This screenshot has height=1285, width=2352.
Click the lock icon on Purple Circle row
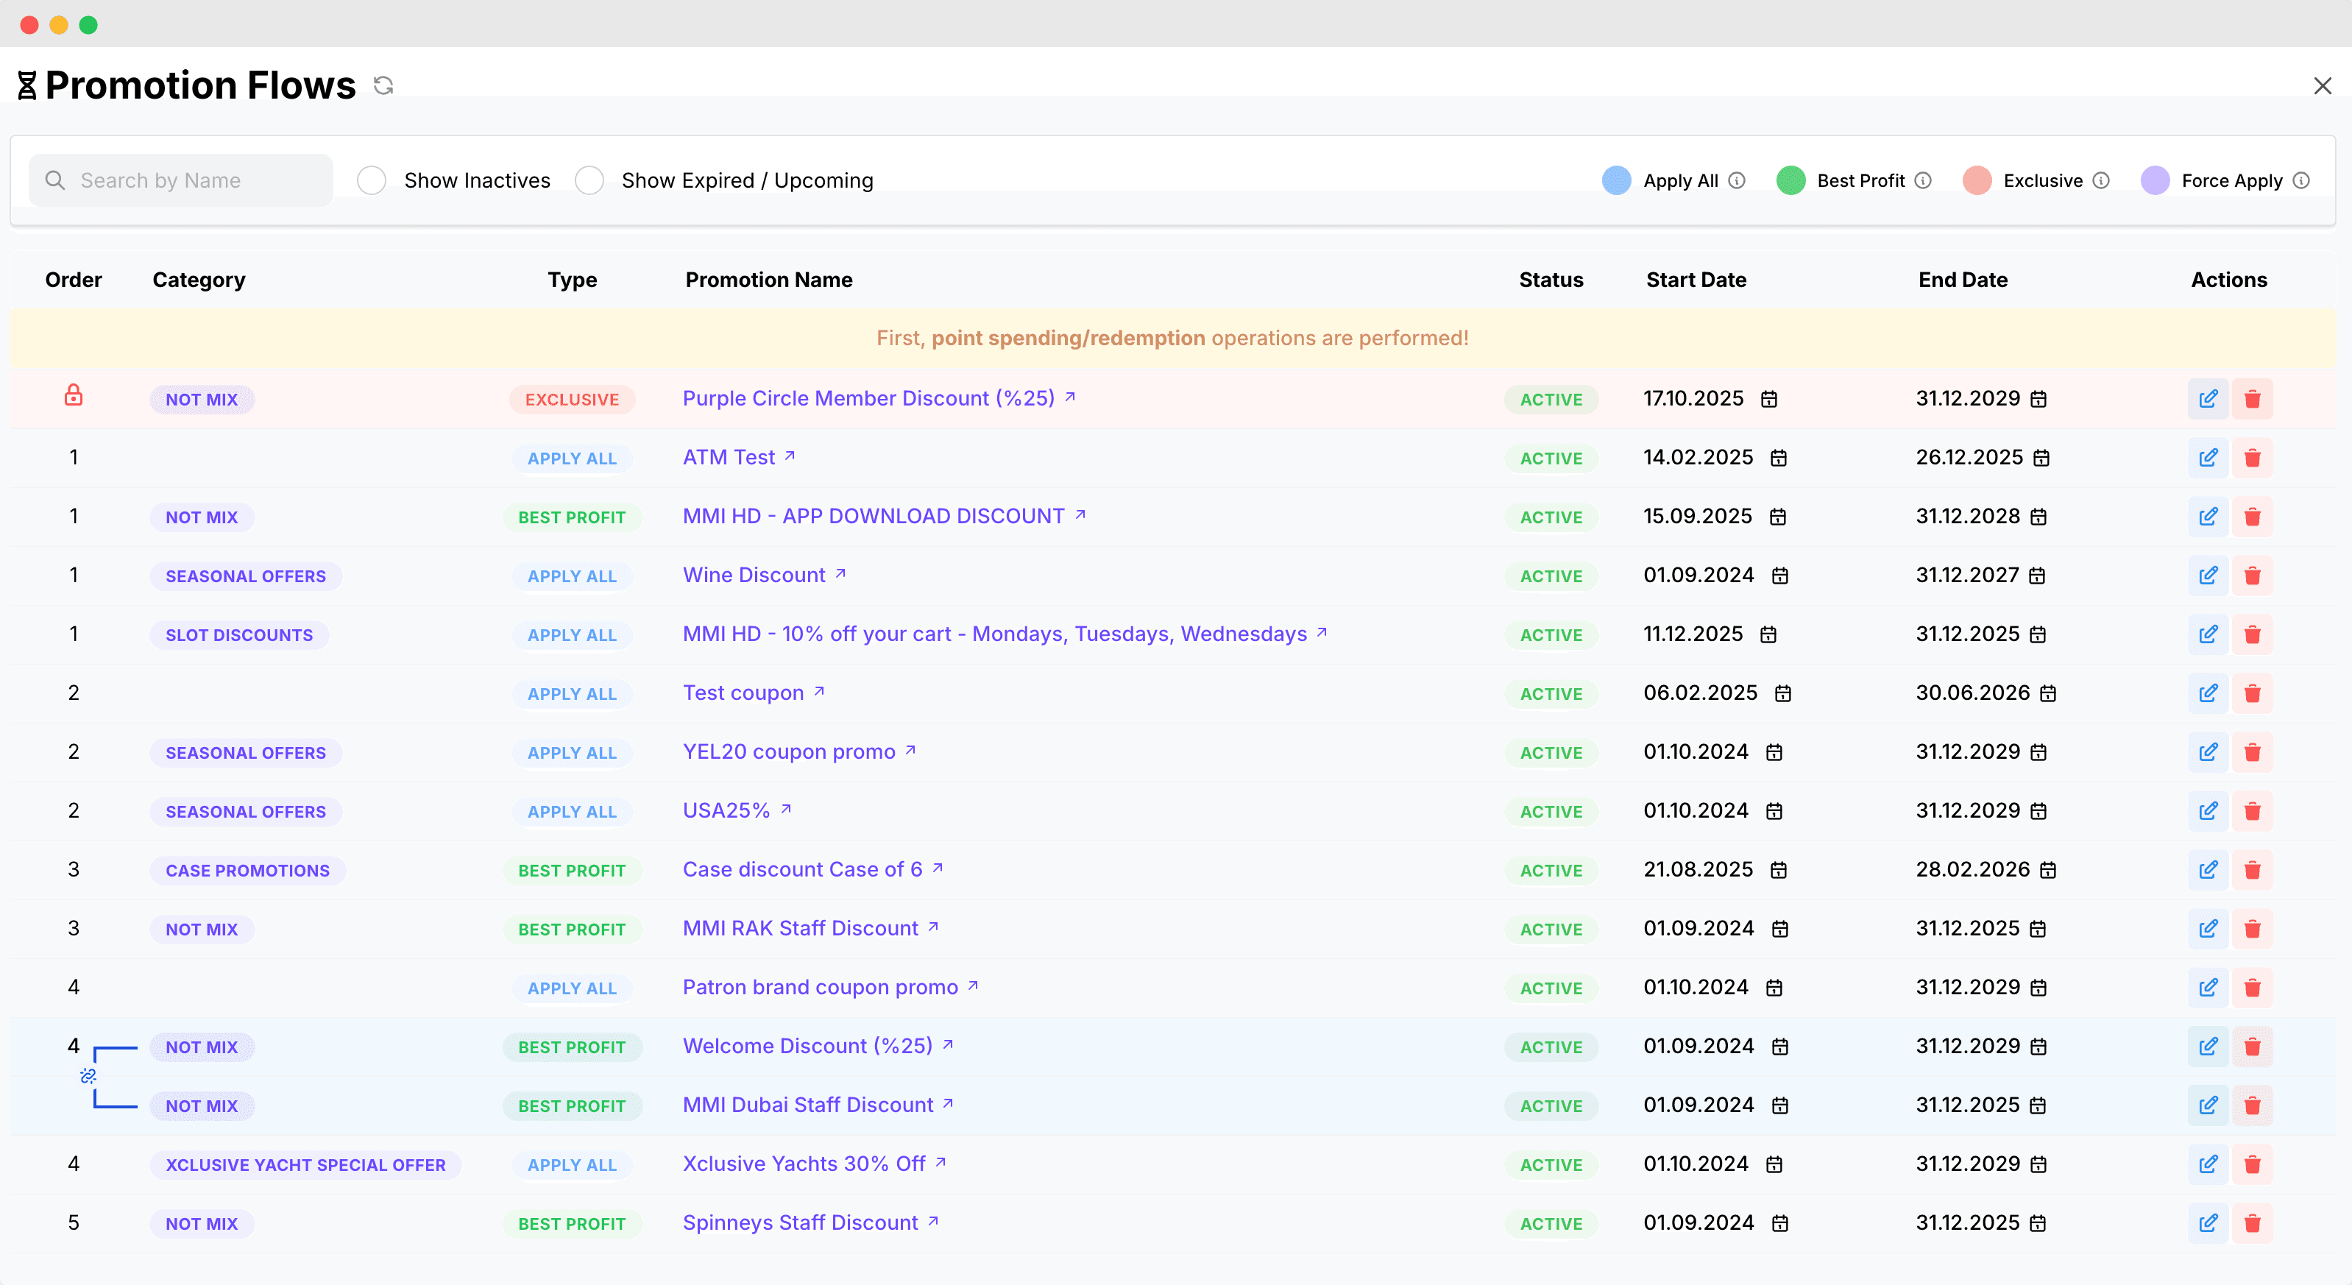tap(74, 395)
